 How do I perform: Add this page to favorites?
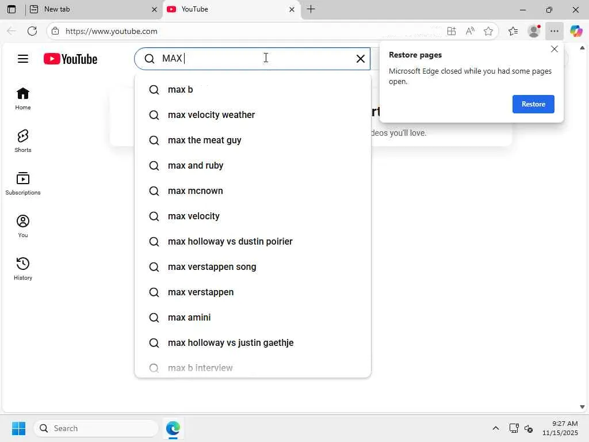click(488, 31)
